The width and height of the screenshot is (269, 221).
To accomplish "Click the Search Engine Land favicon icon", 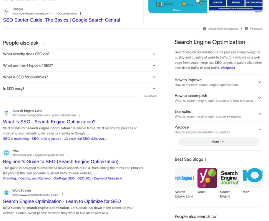I will point(6,113).
